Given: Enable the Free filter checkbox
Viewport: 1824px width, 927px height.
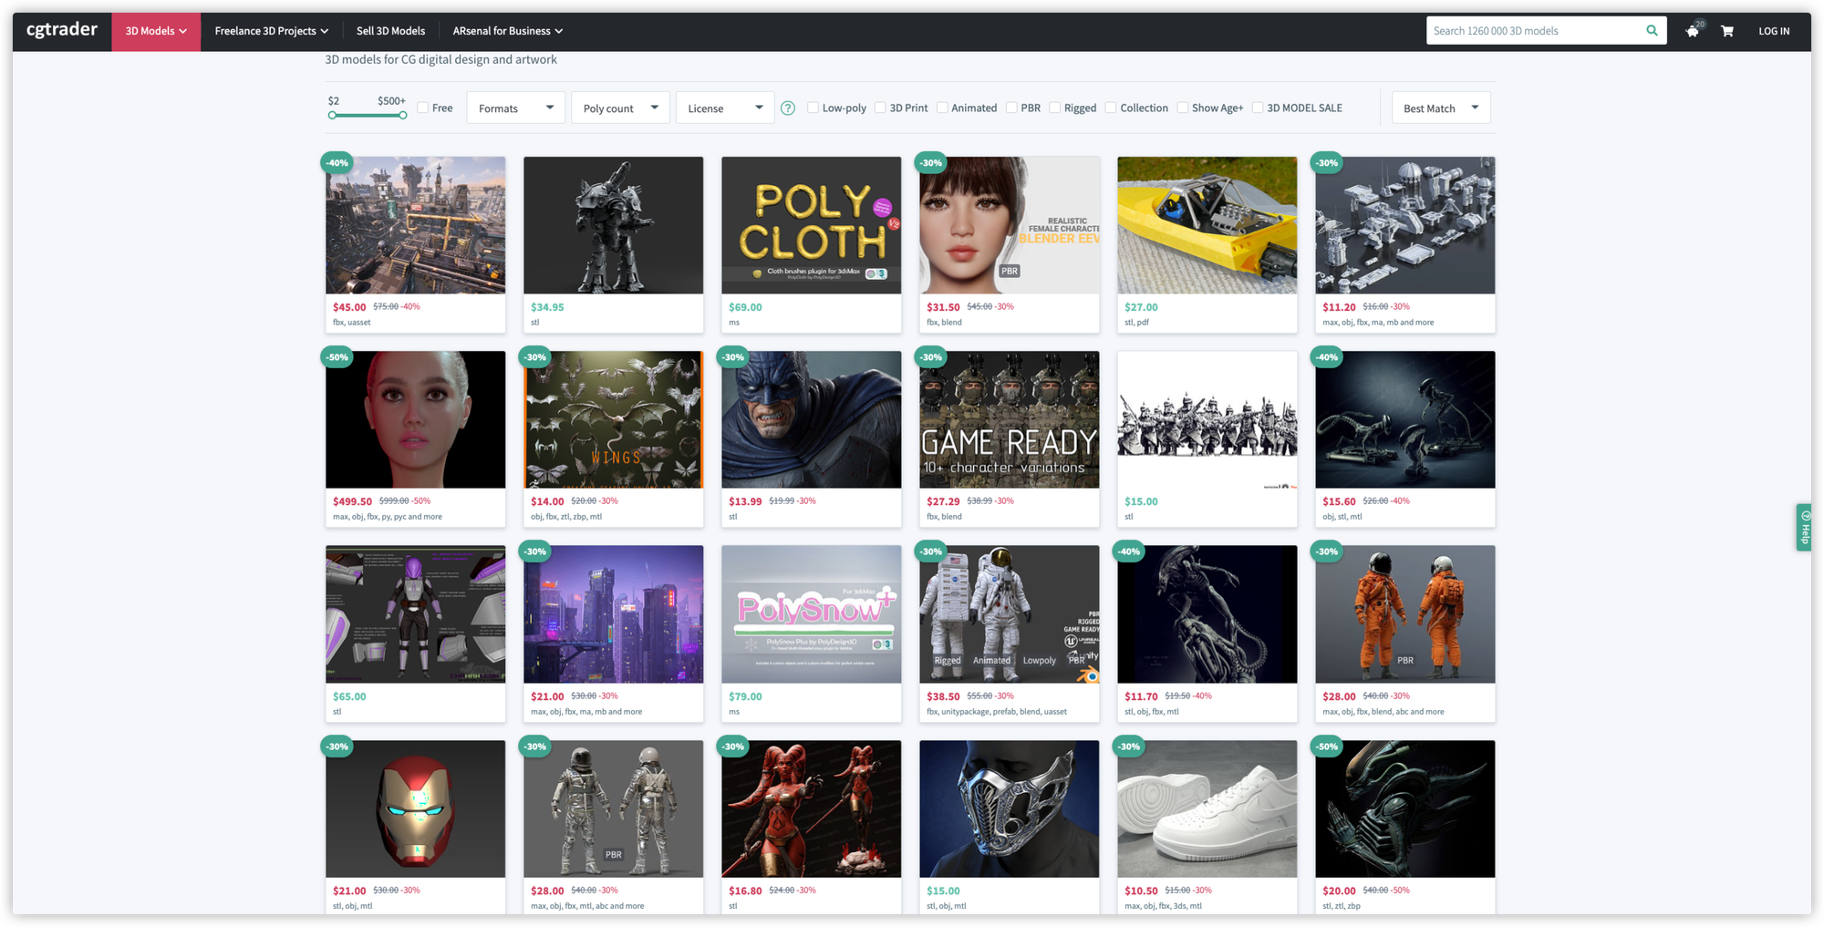Looking at the screenshot, I should click(423, 107).
